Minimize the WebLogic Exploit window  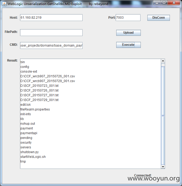pyautogui.click(x=157, y=3)
